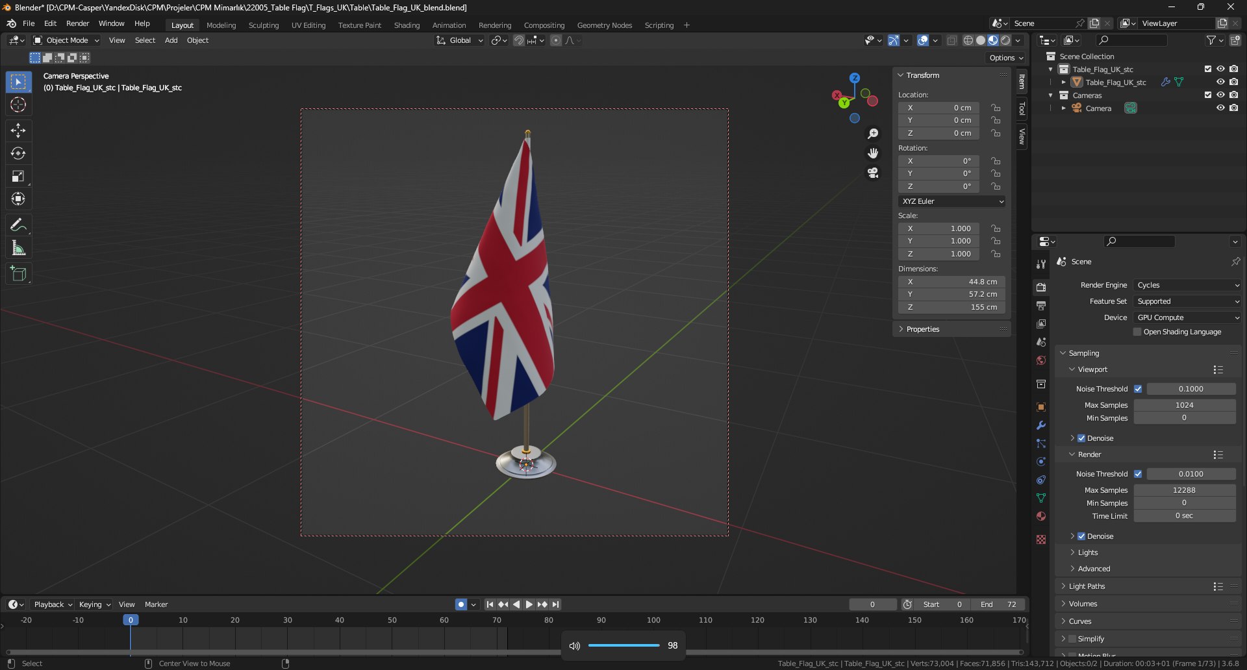This screenshot has height=670, width=1247.
Task: Open the Render Engine dropdown
Action: pos(1187,285)
